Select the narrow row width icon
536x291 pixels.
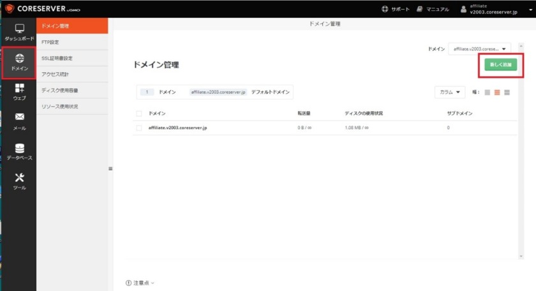(x=488, y=93)
